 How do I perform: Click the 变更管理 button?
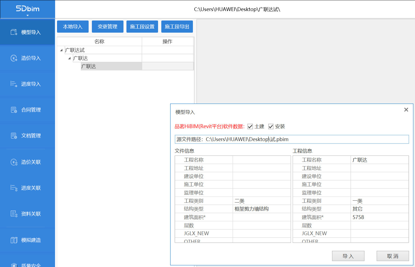point(108,27)
